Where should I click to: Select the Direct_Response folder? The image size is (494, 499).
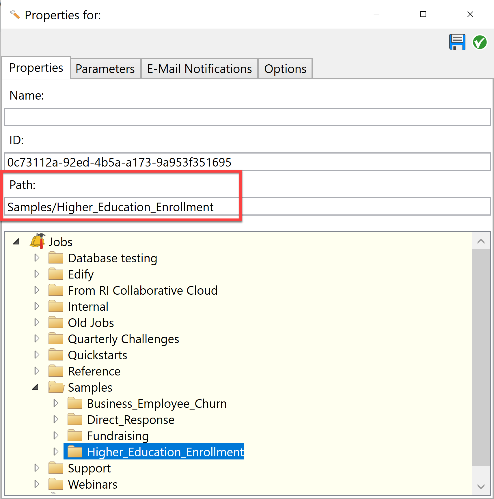[x=131, y=420]
